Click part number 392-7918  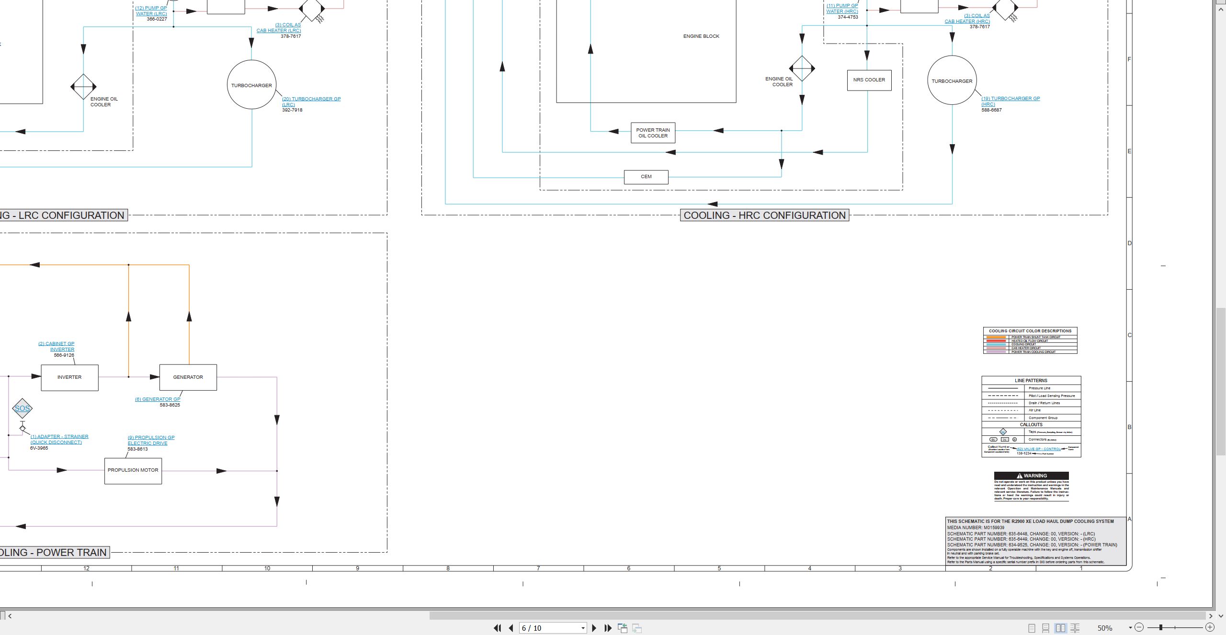[x=292, y=110]
